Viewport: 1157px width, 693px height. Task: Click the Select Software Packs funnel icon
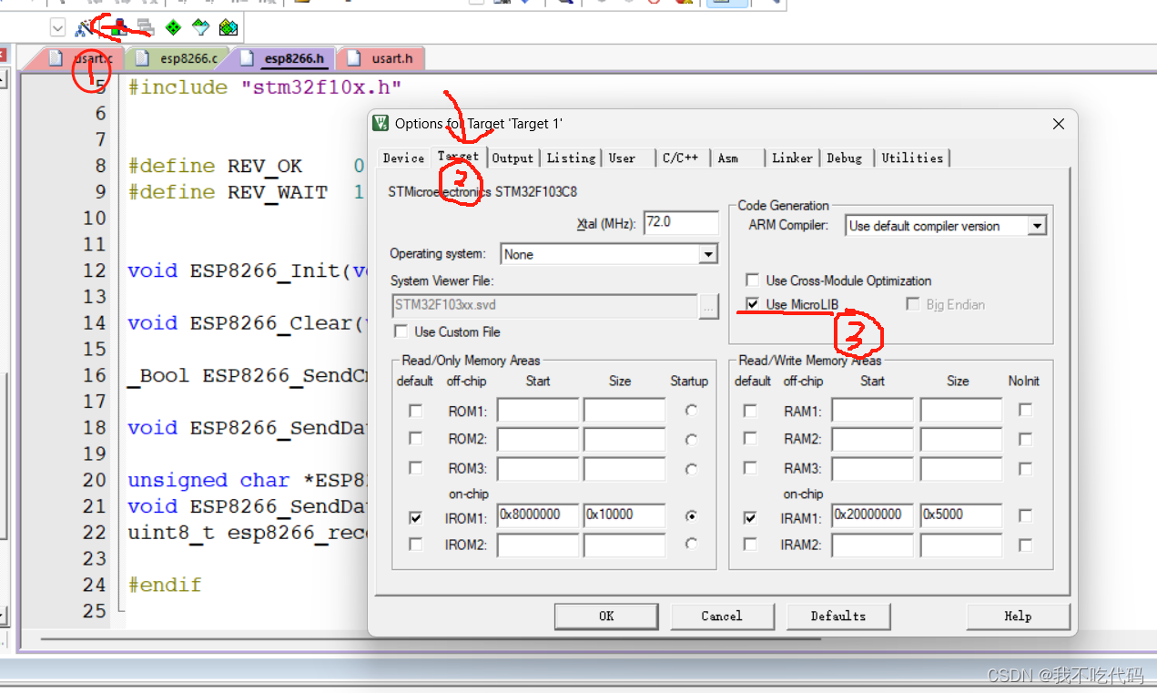tap(199, 27)
